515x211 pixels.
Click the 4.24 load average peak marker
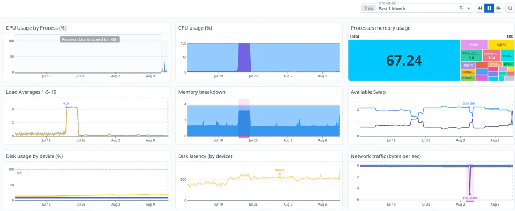coord(67,107)
